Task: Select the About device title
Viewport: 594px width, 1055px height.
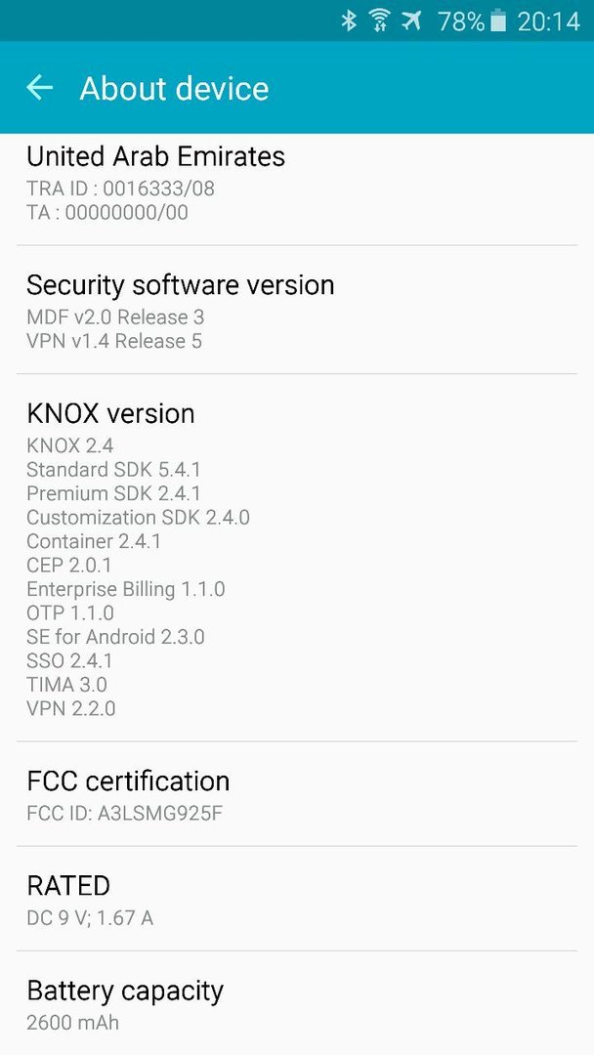Action: coord(174,88)
